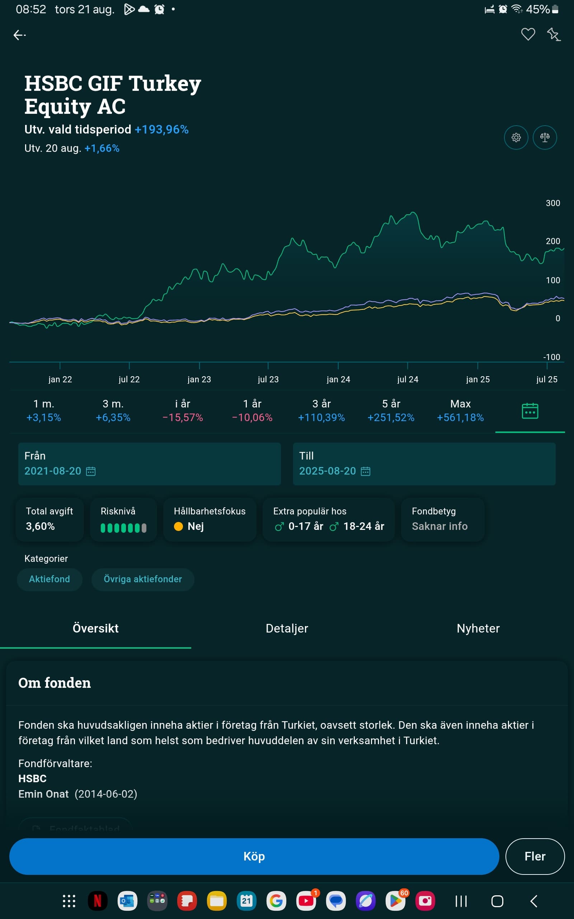Screen dimensions: 574x919
Task: Switch to the Nyheter tab
Action: [478, 629]
